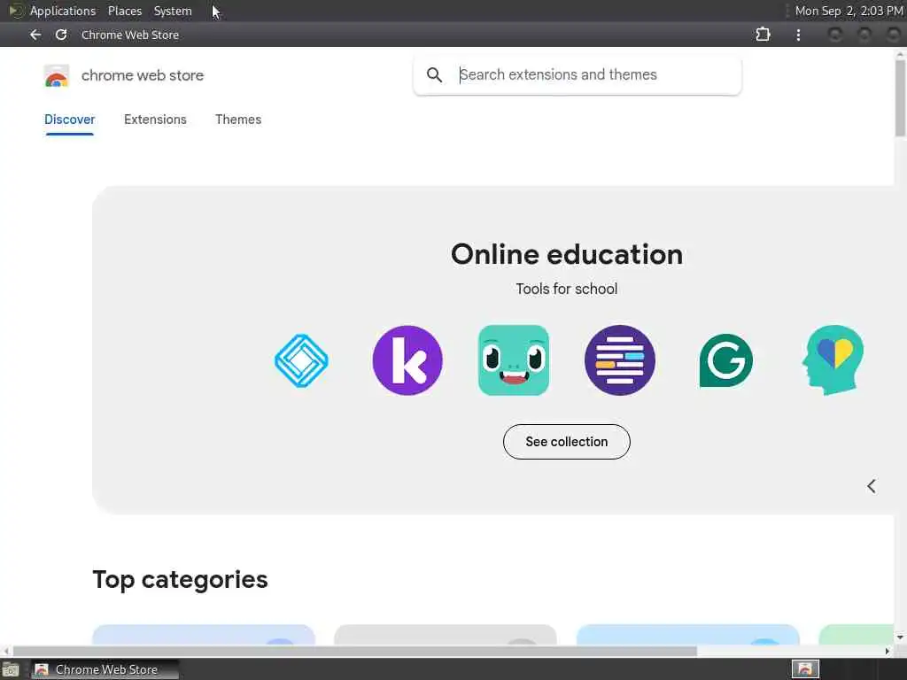Click the Top categories heading
The height and width of the screenshot is (680, 907).
point(180,580)
